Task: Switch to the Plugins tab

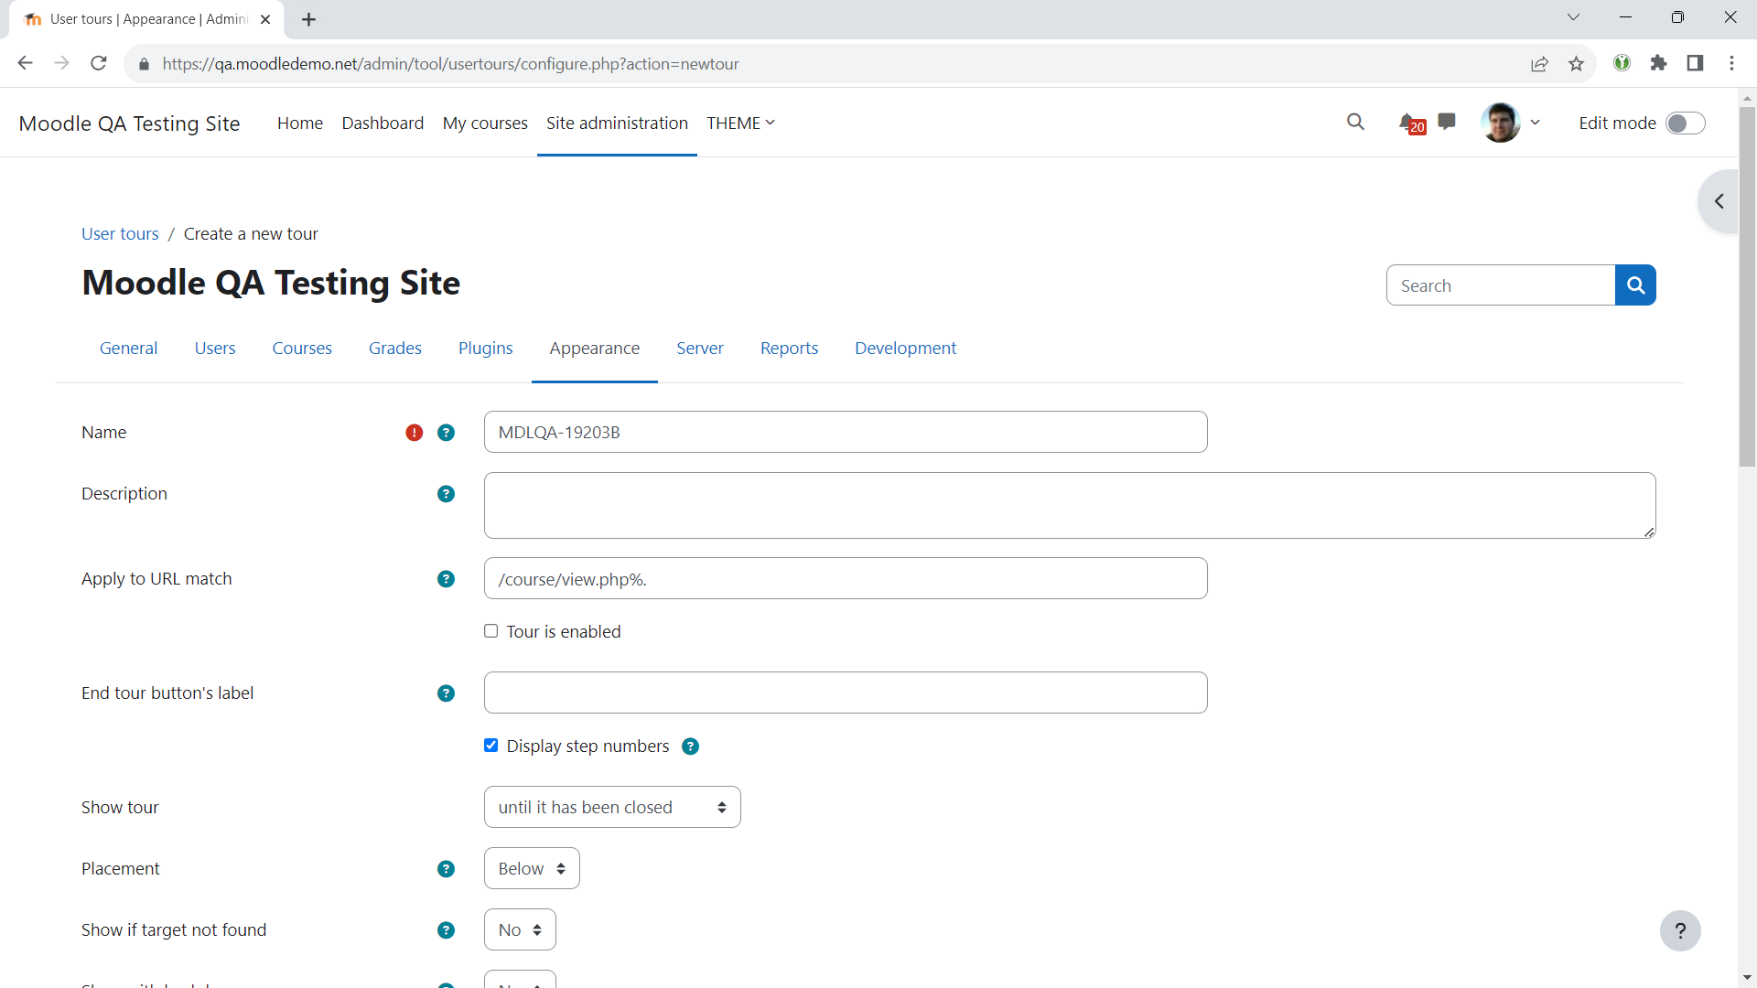Action: [485, 349]
